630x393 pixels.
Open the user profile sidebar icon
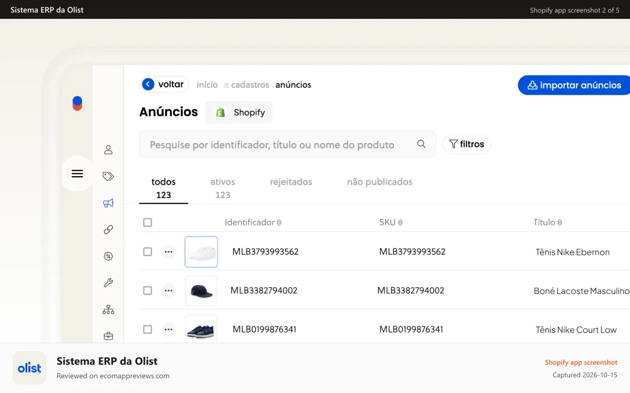point(108,150)
